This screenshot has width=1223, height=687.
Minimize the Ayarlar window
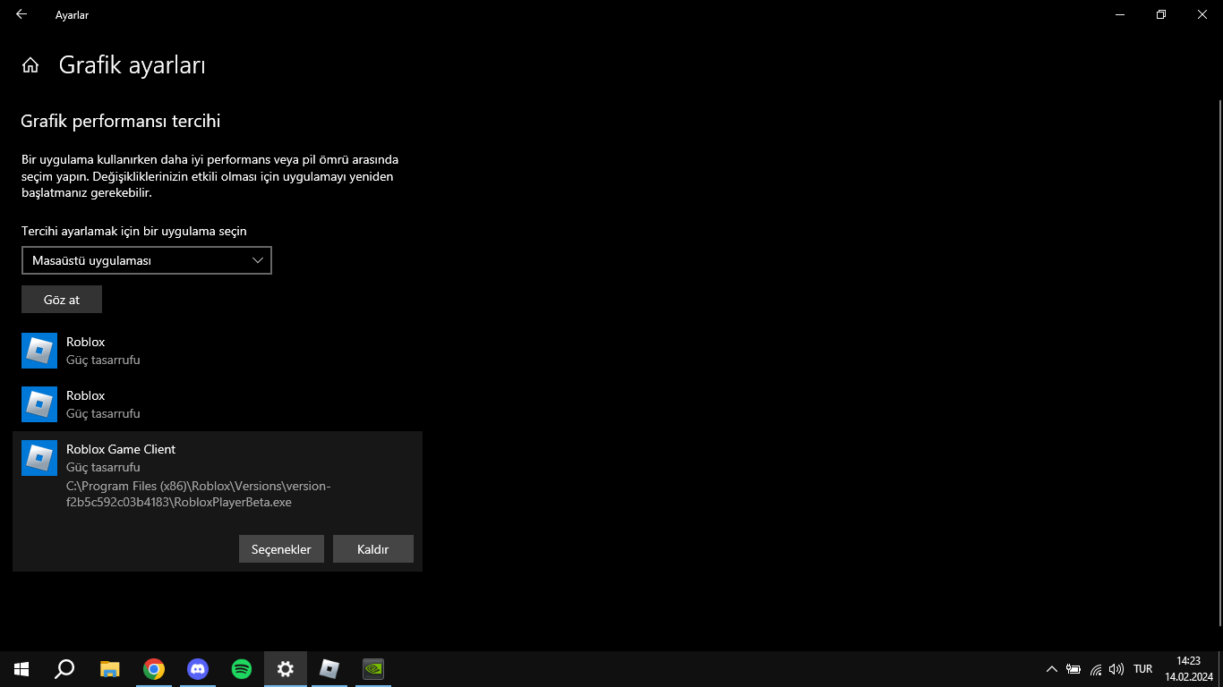point(1120,14)
